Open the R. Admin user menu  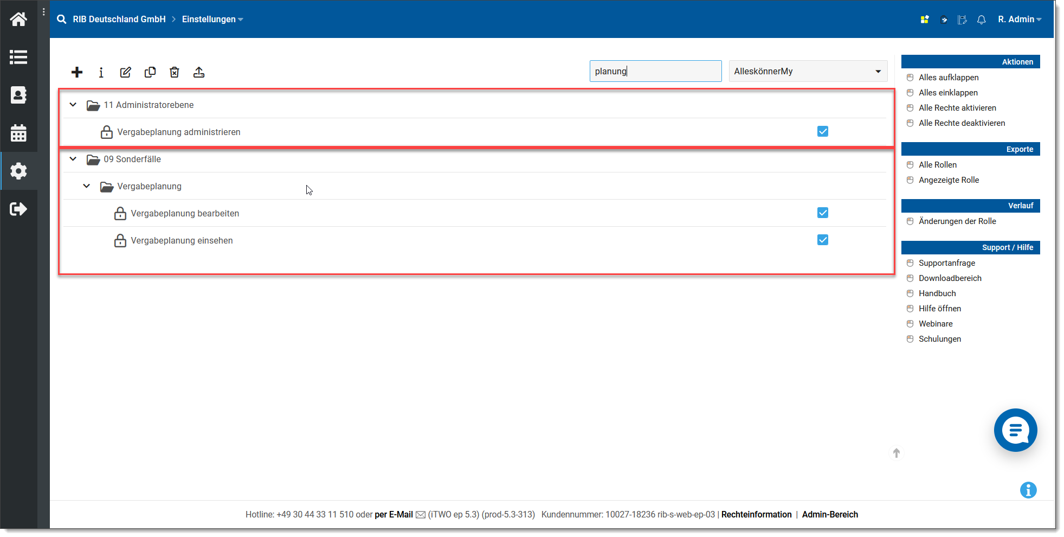(x=1020, y=20)
